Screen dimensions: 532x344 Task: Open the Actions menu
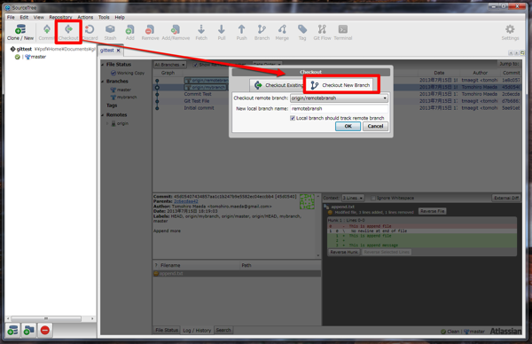85,18
